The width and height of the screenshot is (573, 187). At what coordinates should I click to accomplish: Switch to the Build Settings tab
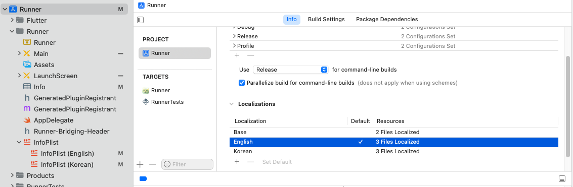[x=326, y=19]
